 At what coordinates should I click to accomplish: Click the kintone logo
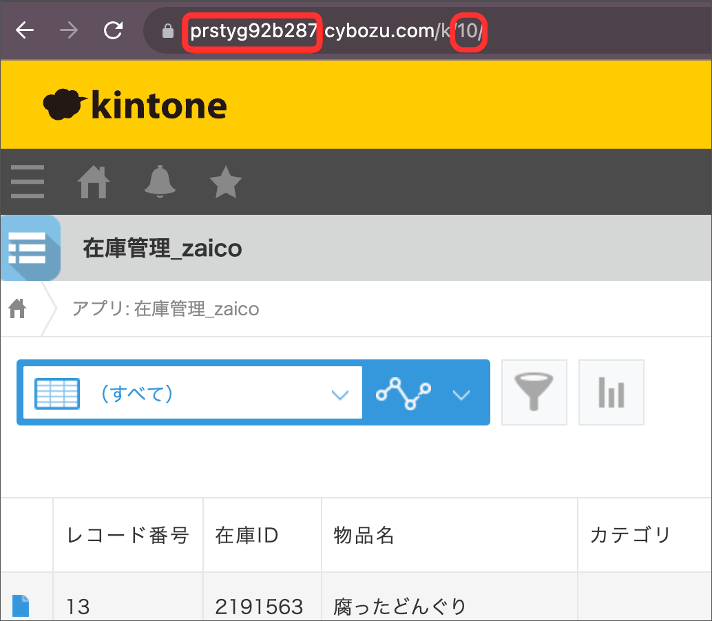tap(135, 105)
